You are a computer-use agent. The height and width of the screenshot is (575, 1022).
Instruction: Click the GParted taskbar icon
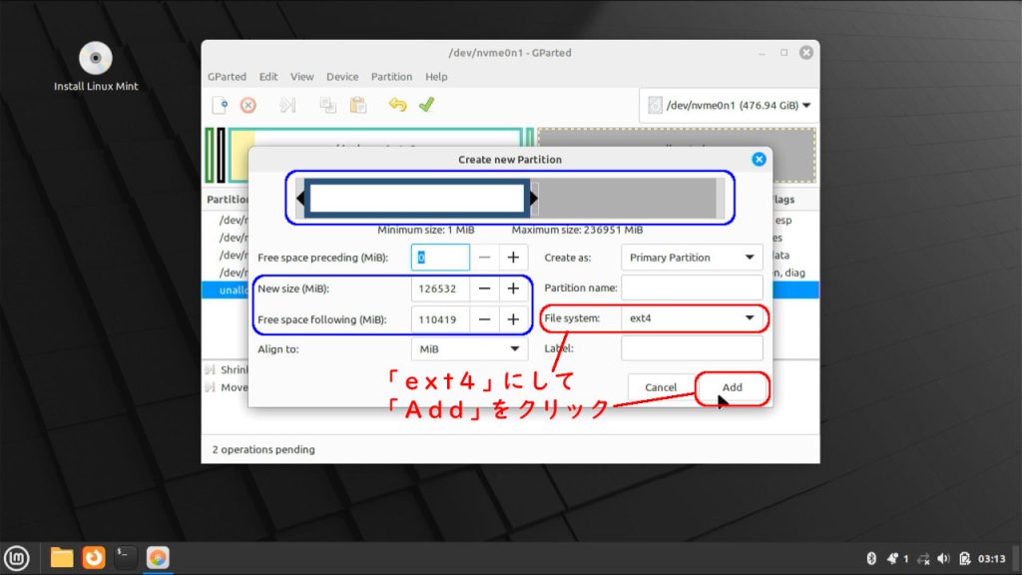(x=158, y=558)
